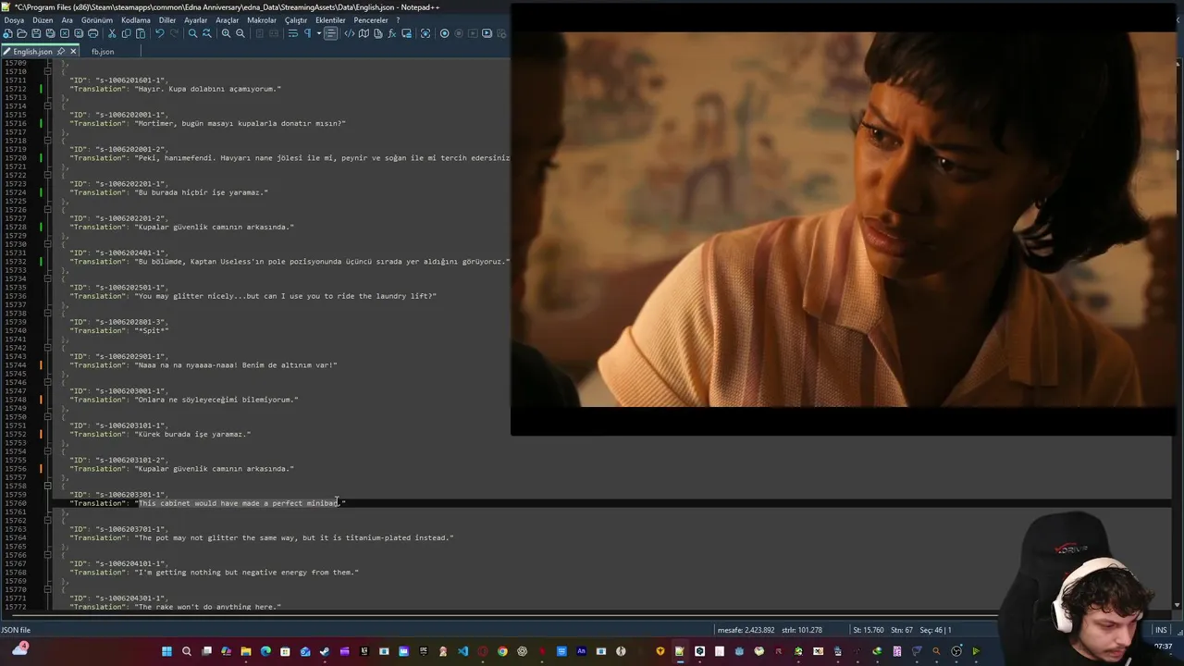Open the dropdown arrow beside the pilcrow icon
The height and width of the screenshot is (666, 1184).
point(319,33)
